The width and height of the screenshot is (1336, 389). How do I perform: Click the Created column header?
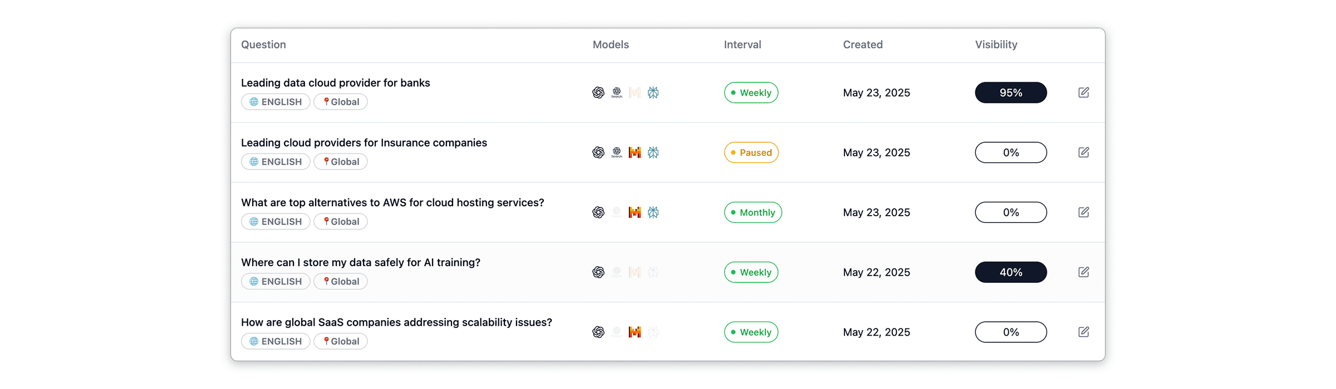[x=863, y=44]
